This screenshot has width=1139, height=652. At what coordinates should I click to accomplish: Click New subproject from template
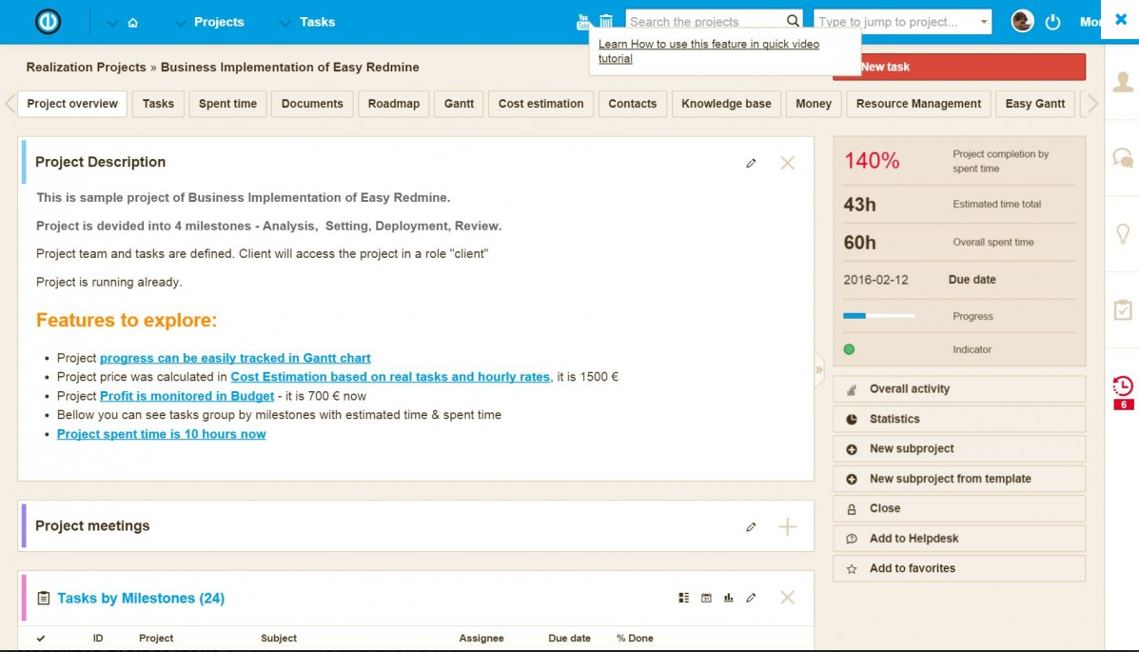[959, 478]
